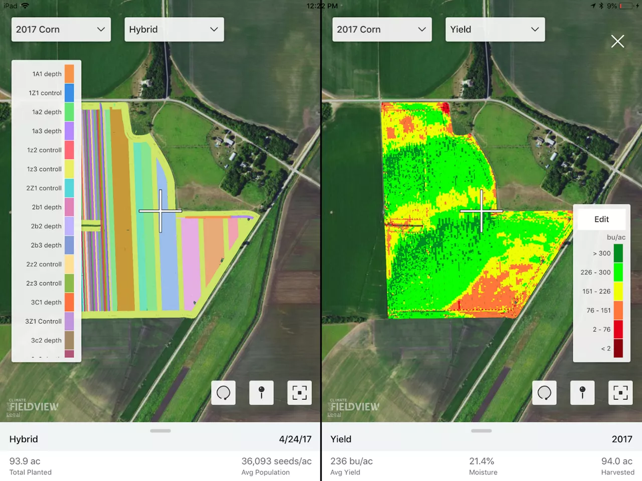Viewport: 642px width, 481px height.
Task: Tap the battery indicator in status bar
Action: coord(626,6)
